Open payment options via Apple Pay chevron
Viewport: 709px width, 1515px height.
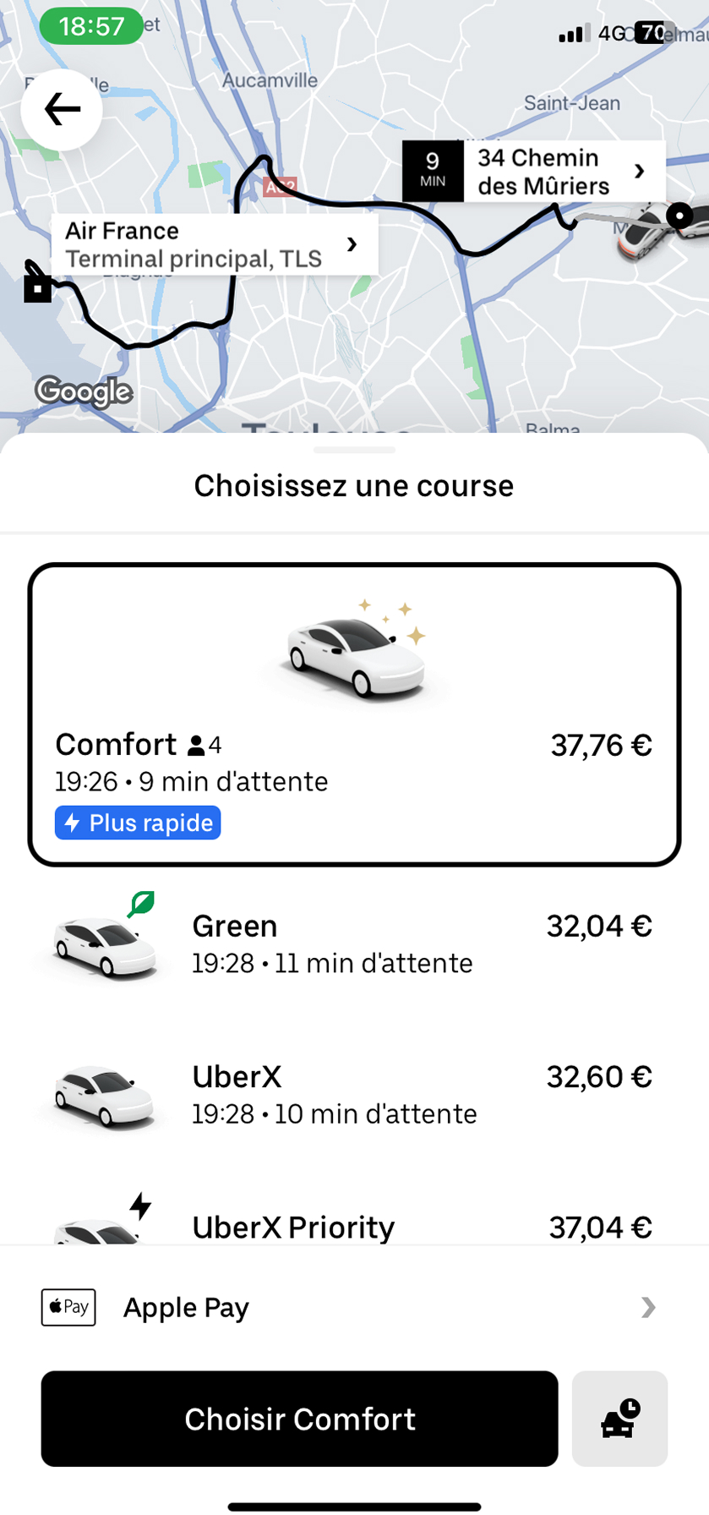647,1307
